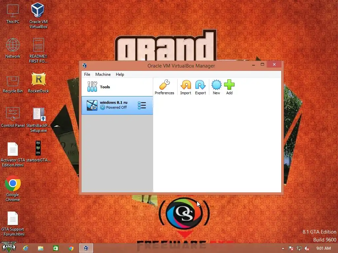Create a New virtual machine
This screenshot has width=338, height=253.
click(216, 87)
